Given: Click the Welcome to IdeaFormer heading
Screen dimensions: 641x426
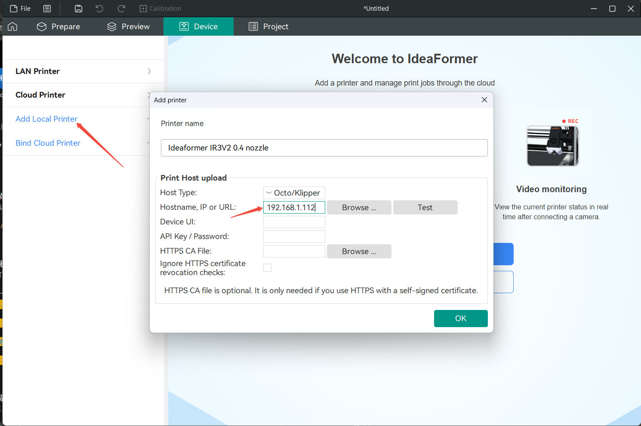Looking at the screenshot, I should pyautogui.click(x=405, y=59).
